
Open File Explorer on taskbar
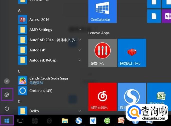coord(65,121)
